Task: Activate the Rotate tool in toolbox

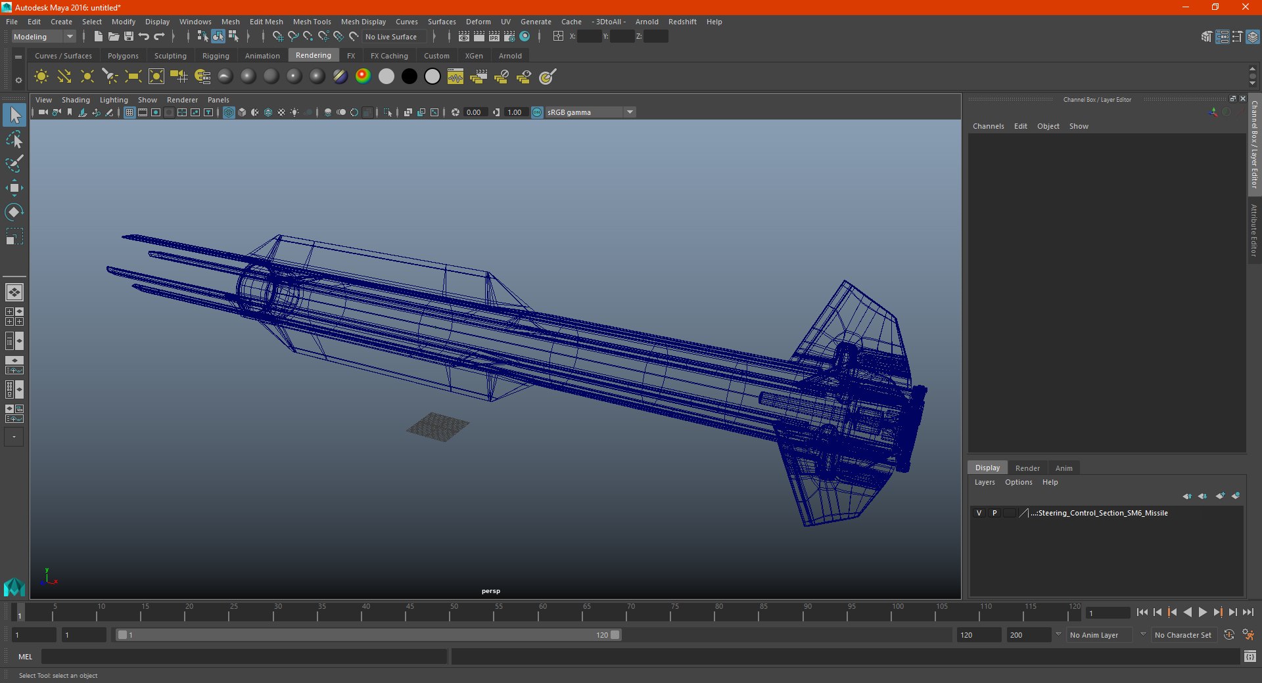Action: [14, 211]
